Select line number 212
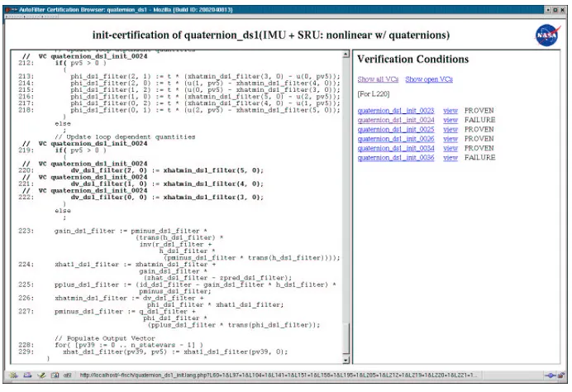The height and width of the screenshot is (392, 572). tap(26, 63)
